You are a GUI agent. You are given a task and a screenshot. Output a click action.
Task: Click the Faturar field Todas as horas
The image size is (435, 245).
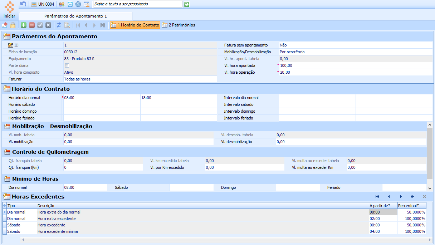(x=140, y=79)
